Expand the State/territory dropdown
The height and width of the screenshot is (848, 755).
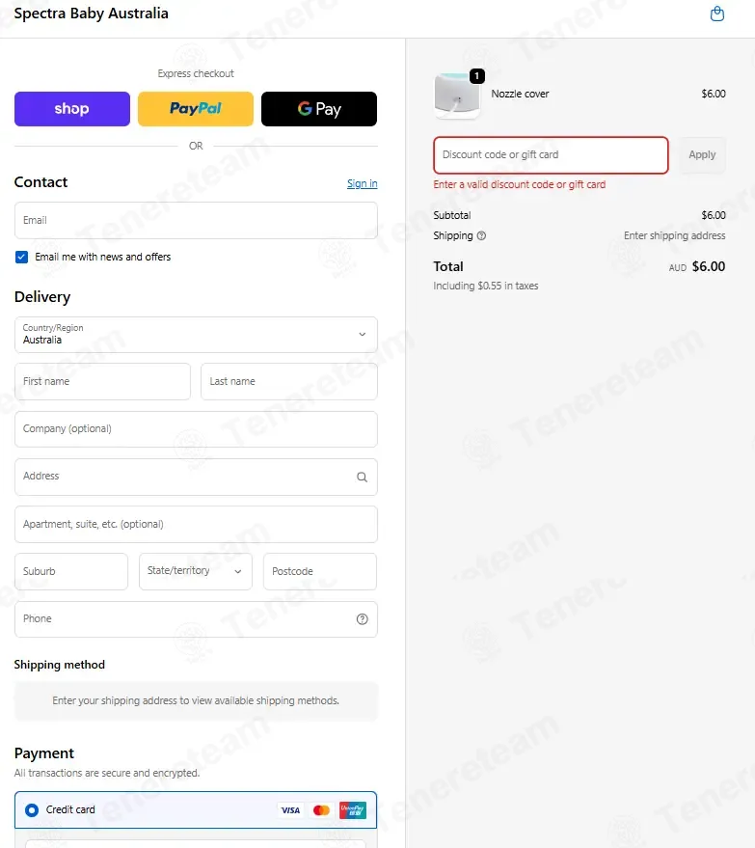[x=195, y=571]
